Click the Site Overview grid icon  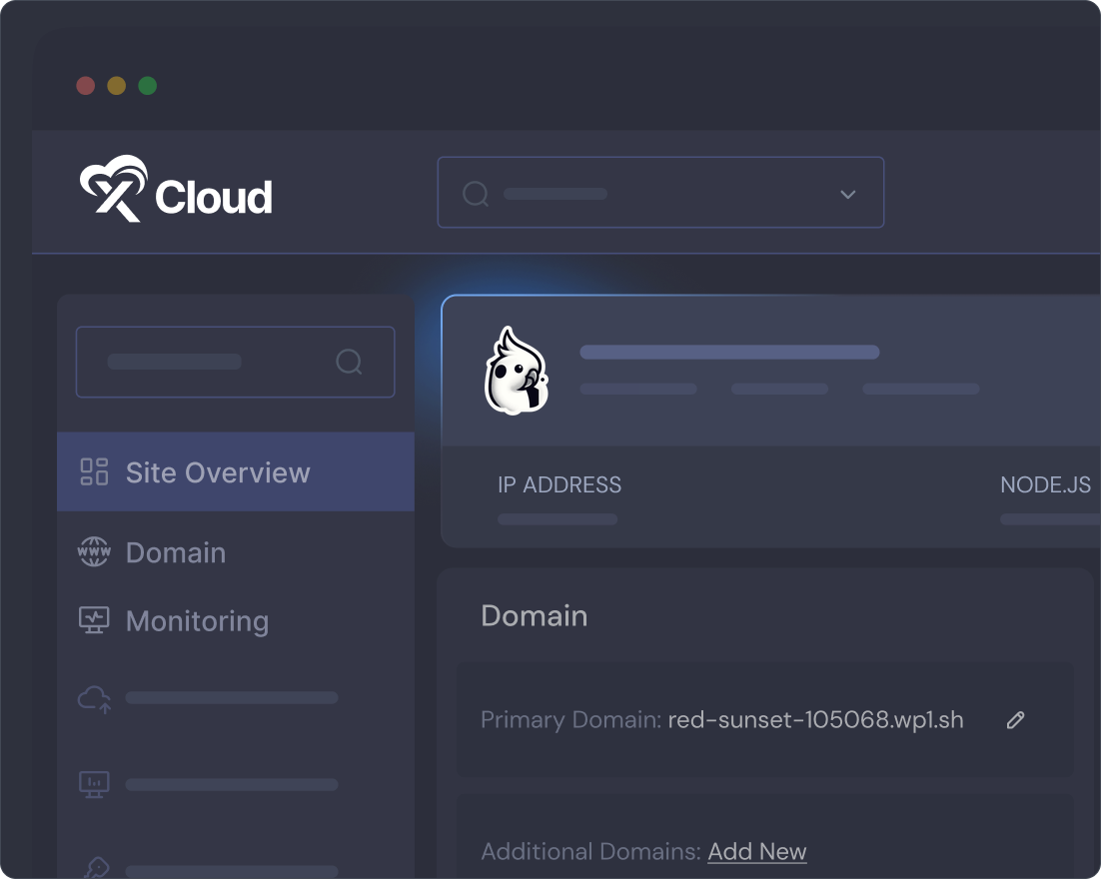point(94,471)
